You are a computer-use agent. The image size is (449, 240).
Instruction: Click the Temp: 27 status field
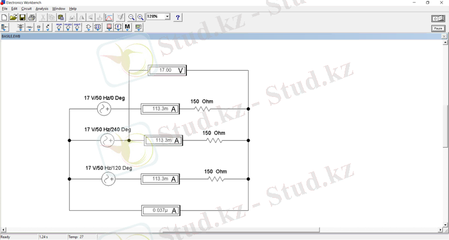tap(82, 237)
